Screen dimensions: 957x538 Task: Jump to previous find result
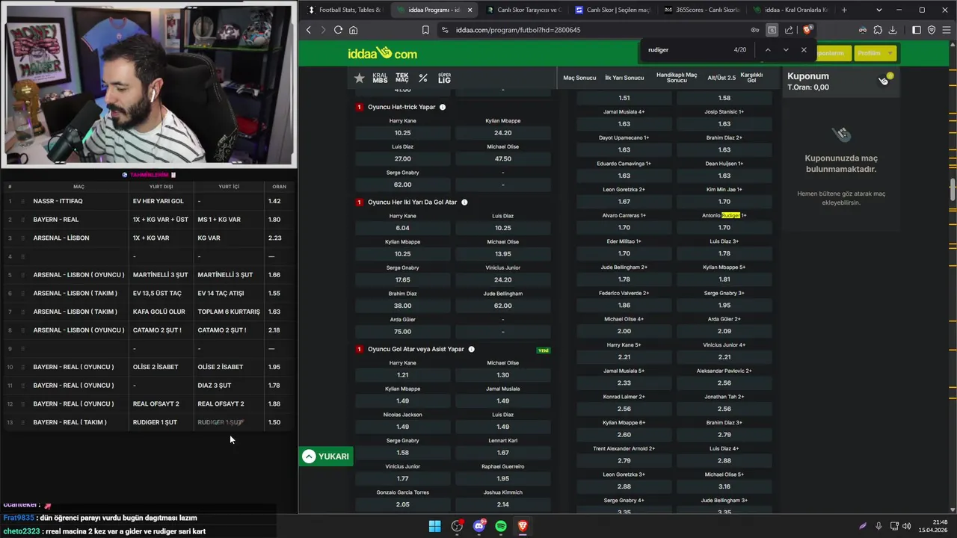pyautogui.click(x=768, y=50)
